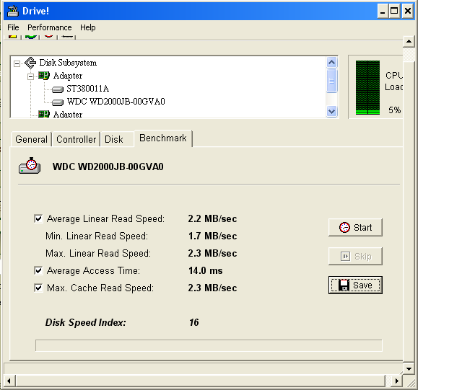The image size is (462, 390).
Task: Click the bold WDC WD2000JB-00GVA0 heading
Action: 108,167
